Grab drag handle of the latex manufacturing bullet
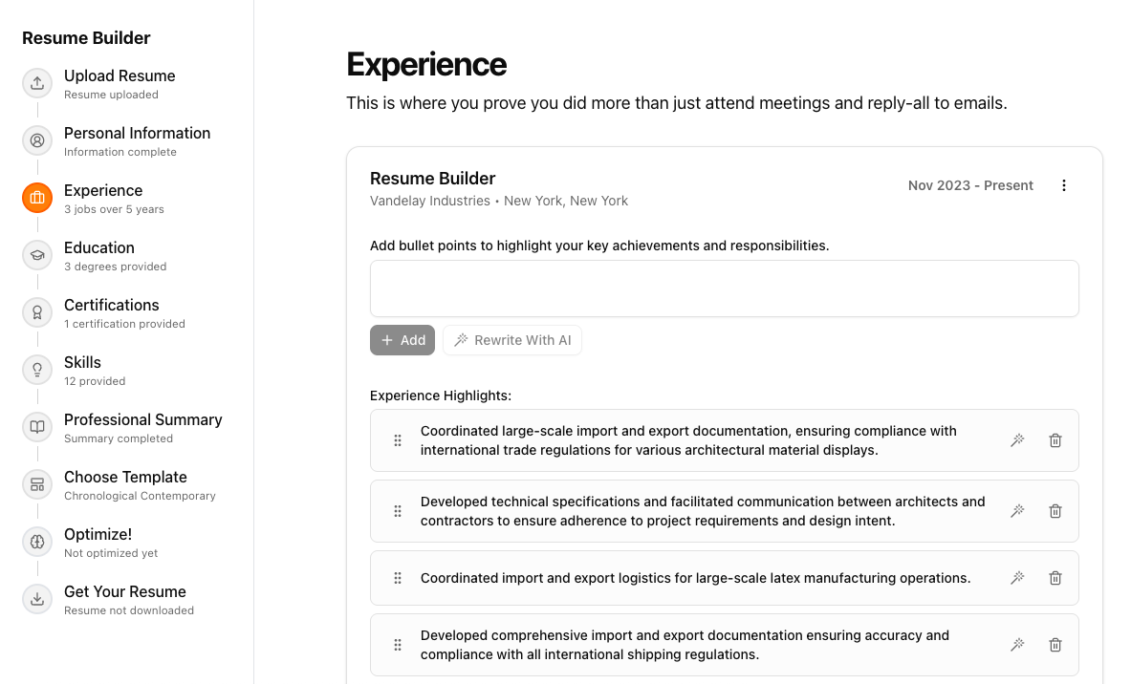Viewport: 1131px width, 684px height. tap(398, 578)
